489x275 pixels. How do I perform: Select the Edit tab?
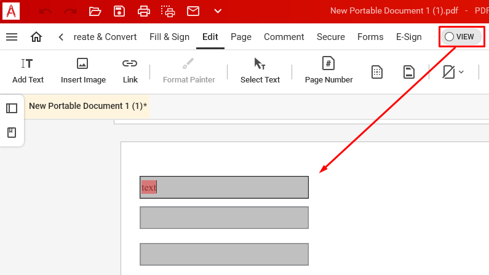click(210, 37)
